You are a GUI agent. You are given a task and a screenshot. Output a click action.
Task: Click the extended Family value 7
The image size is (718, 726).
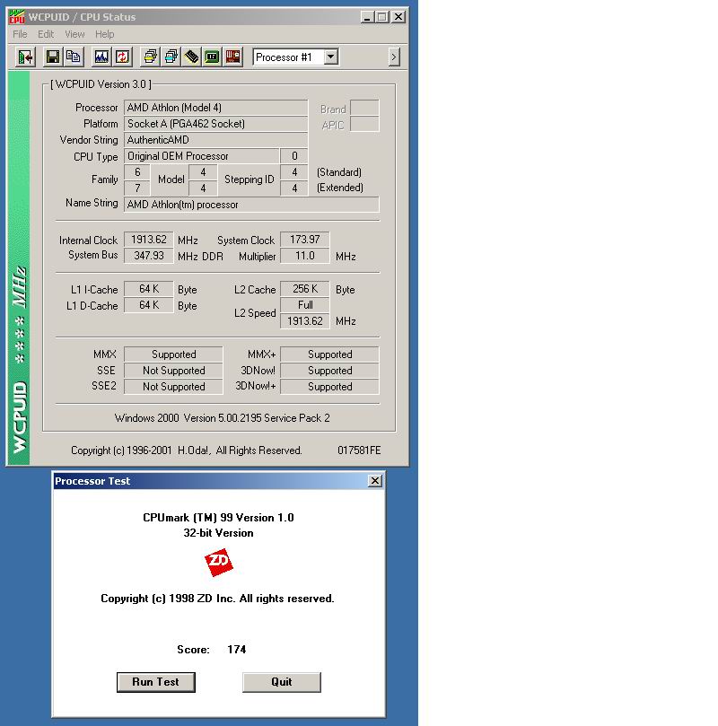coord(137,188)
